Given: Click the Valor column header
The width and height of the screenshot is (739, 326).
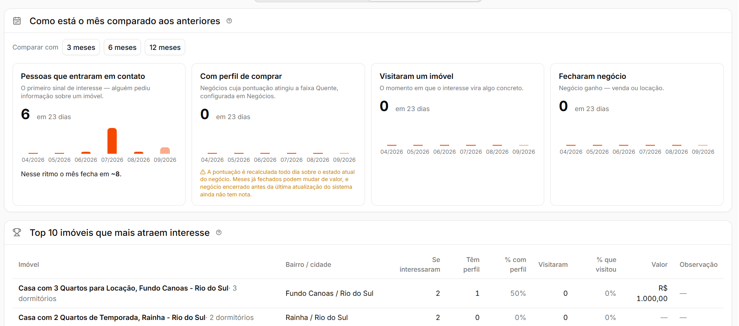Looking at the screenshot, I should [x=659, y=264].
